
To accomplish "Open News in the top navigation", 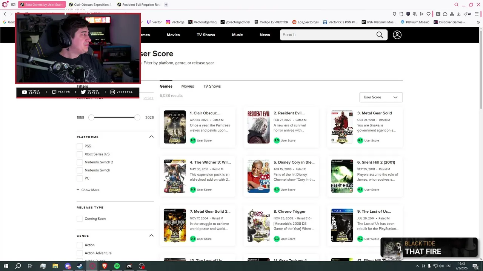I will (x=265, y=35).
